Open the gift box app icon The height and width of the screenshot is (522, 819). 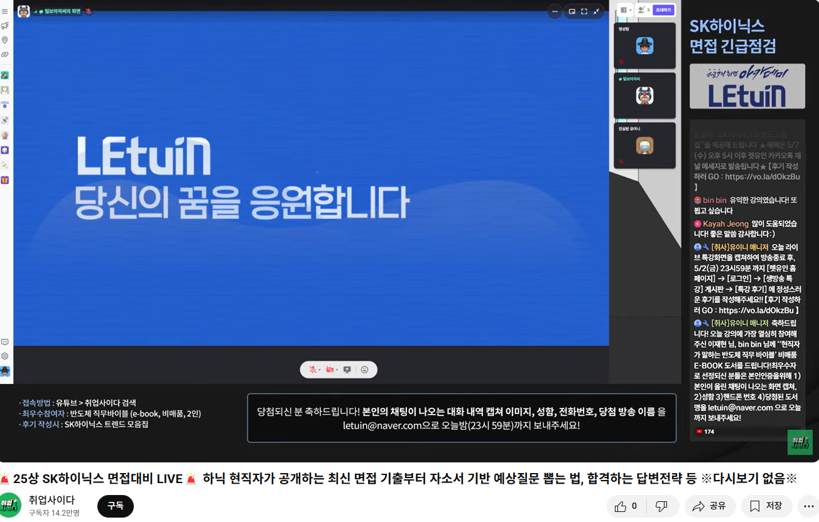pos(4,180)
